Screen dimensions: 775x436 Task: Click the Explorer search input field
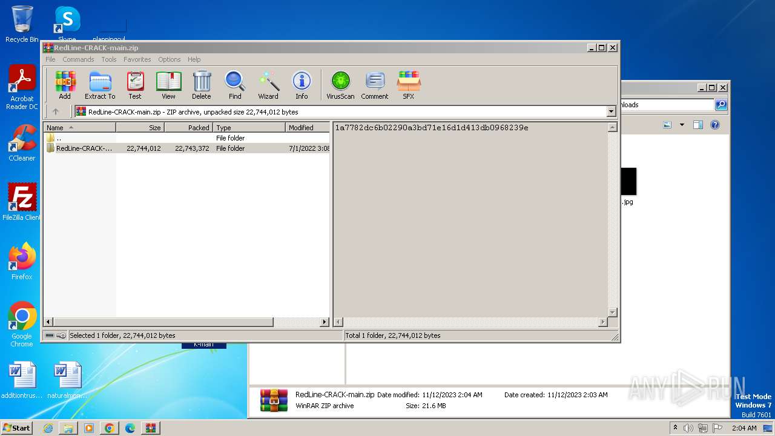point(667,105)
